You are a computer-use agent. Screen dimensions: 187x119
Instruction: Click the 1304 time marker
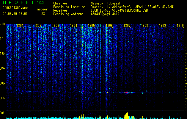74,26
